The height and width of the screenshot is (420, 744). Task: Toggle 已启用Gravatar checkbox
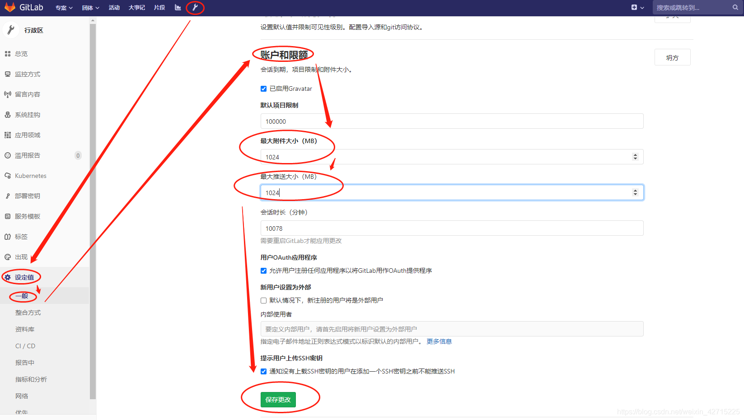(263, 89)
